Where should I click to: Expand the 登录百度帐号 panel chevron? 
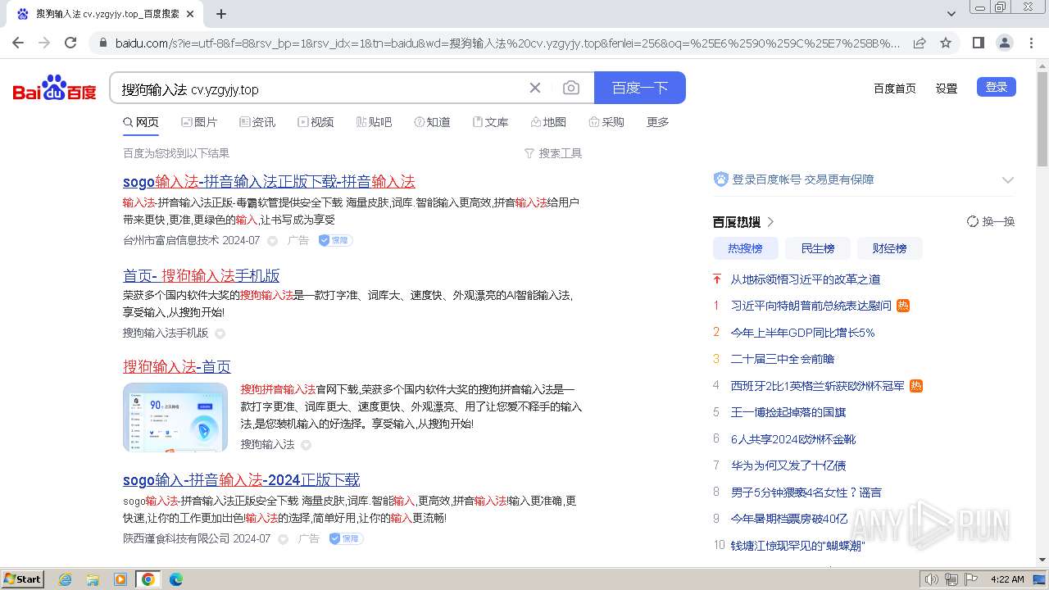coord(1008,179)
